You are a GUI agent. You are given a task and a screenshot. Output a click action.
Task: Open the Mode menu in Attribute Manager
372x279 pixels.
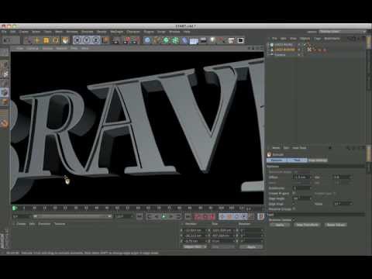point(276,148)
